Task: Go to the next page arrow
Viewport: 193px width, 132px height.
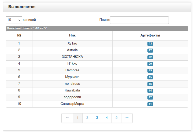Action: pos(127,118)
